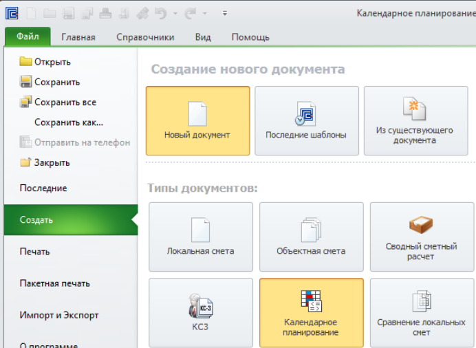Open the redo history dropdown arrow
Viewport: 476px width, 348px height.
(x=205, y=13)
